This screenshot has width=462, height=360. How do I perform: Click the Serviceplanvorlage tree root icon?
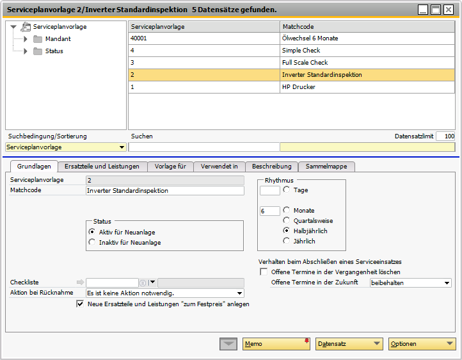(26, 27)
